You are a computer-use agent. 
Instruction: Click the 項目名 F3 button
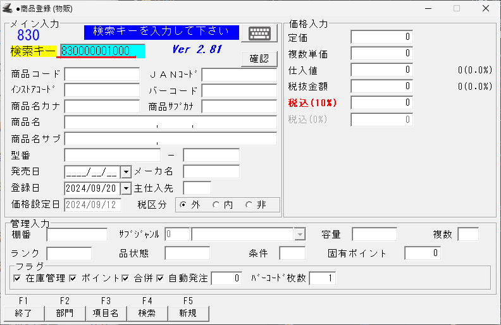(x=106, y=313)
